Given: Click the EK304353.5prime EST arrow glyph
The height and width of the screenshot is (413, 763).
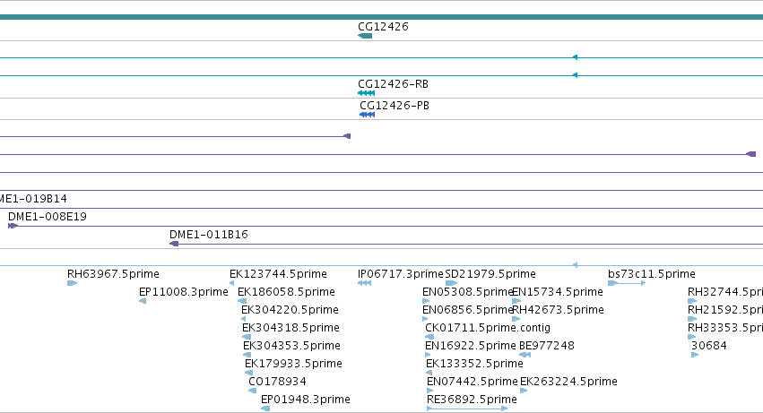Looking at the screenshot, I should coord(247,355).
